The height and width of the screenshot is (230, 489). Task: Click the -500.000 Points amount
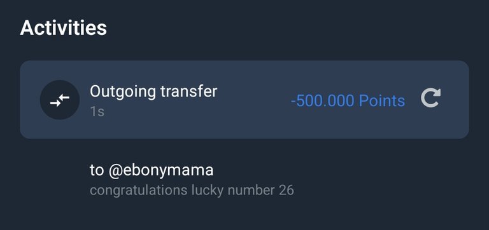tap(348, 101)
